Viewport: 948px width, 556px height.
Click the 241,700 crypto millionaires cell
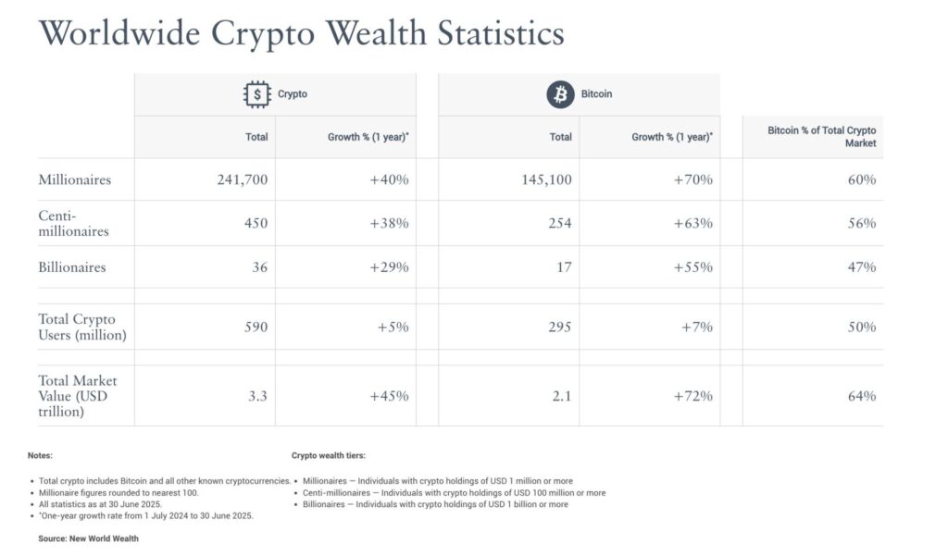click(242, 179)
